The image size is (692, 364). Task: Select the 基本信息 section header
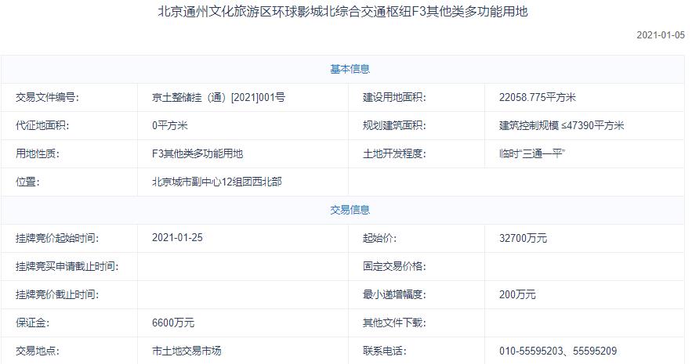(350, 70)
